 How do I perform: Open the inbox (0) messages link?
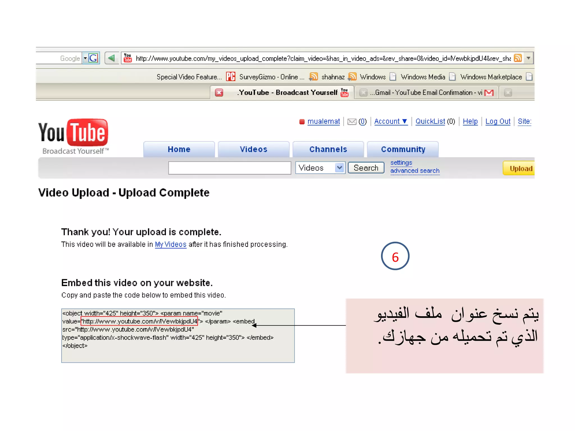[x=362, y=121]
